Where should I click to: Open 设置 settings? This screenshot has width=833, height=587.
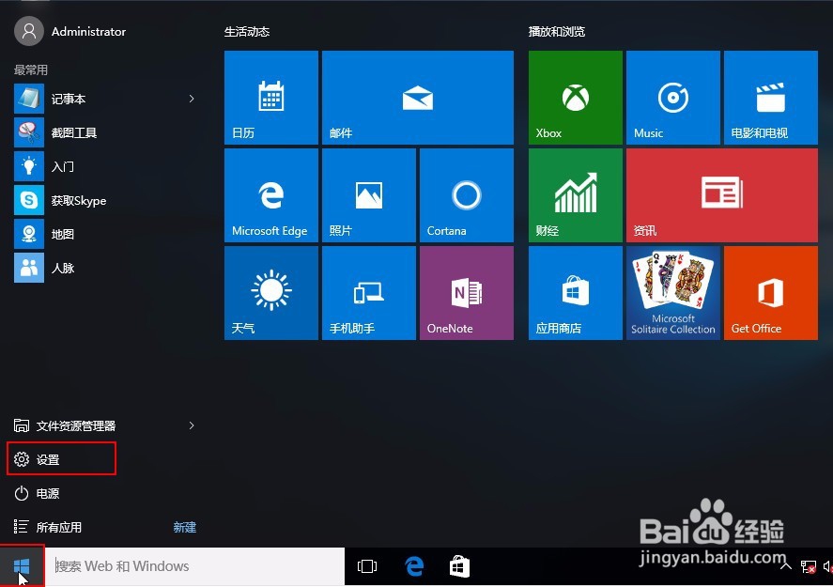point(62,459)
